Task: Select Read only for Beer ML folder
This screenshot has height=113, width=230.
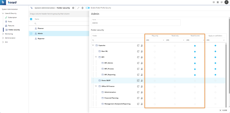Action: [x=175, y=52]
